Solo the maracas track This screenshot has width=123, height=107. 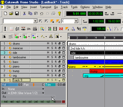click(x=52, y=48)
